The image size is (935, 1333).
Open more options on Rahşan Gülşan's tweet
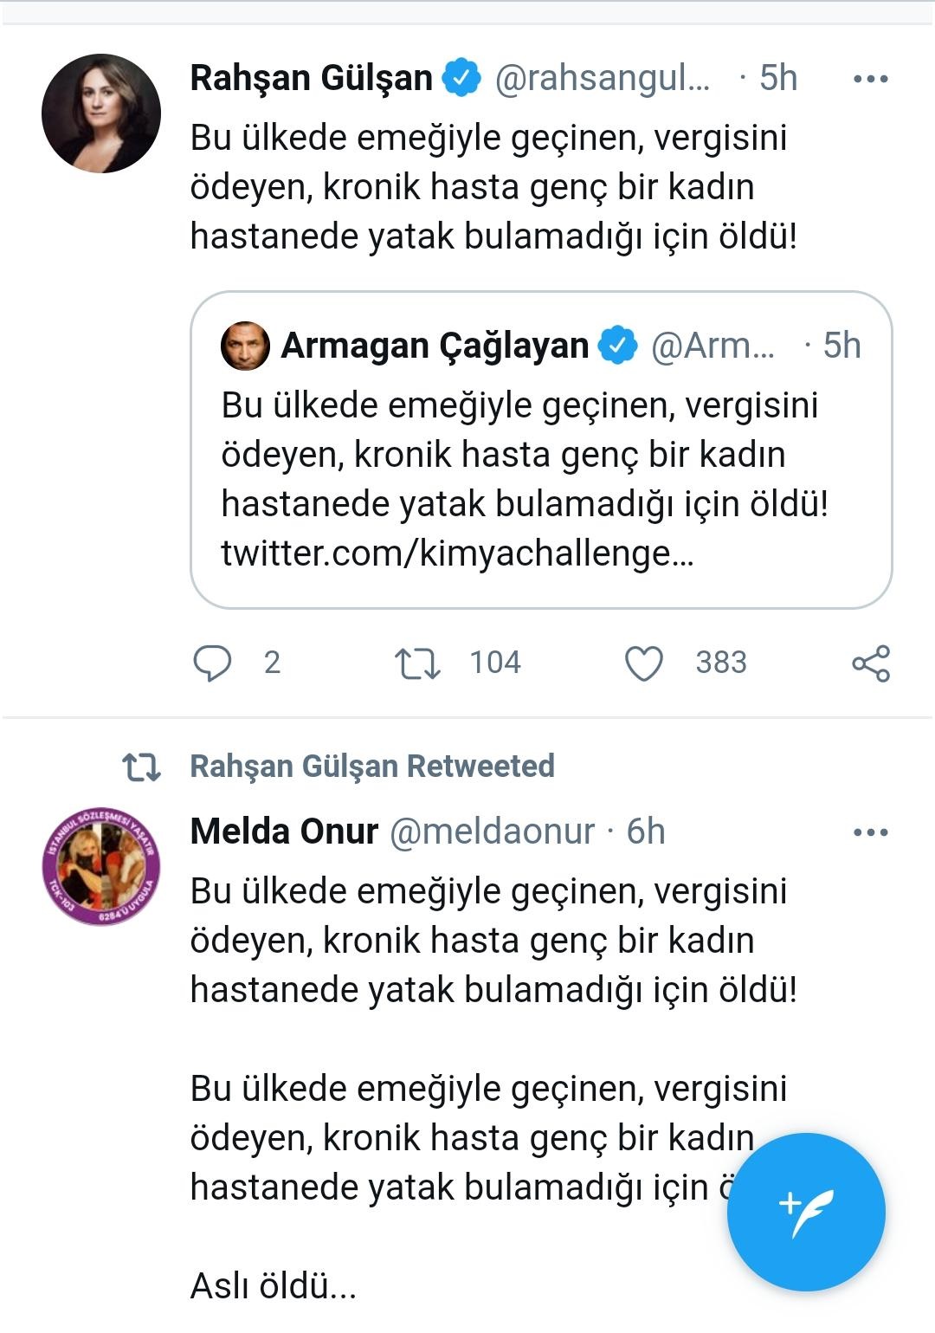tap(871, 79)
